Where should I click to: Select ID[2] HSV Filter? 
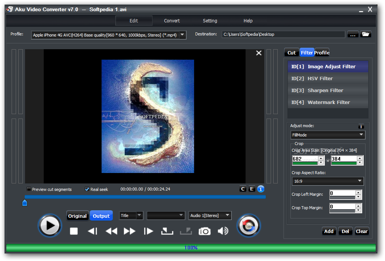click(x=328, y=79)
